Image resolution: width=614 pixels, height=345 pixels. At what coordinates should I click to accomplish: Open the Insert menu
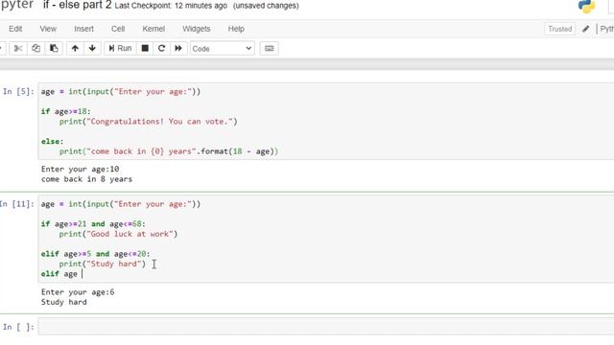tap(83, 29)
